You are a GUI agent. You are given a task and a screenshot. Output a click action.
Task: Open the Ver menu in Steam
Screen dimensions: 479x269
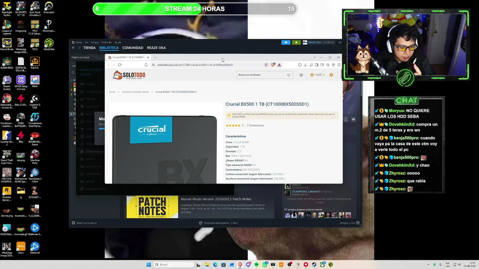[x=86, y=42]
